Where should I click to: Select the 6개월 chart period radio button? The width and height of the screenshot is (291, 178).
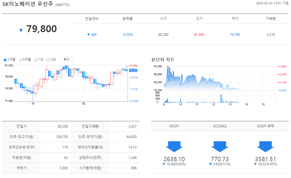pos(21,60)
